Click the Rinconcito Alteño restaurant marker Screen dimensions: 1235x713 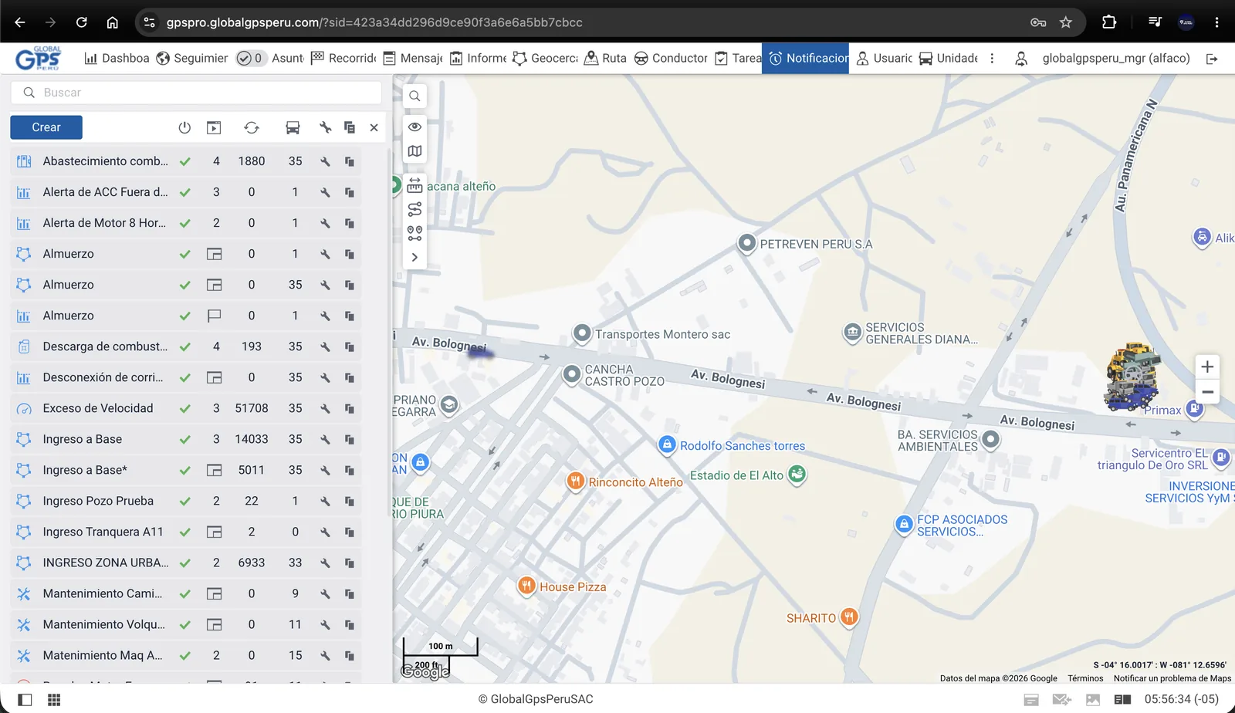click(x=575, y=482)
